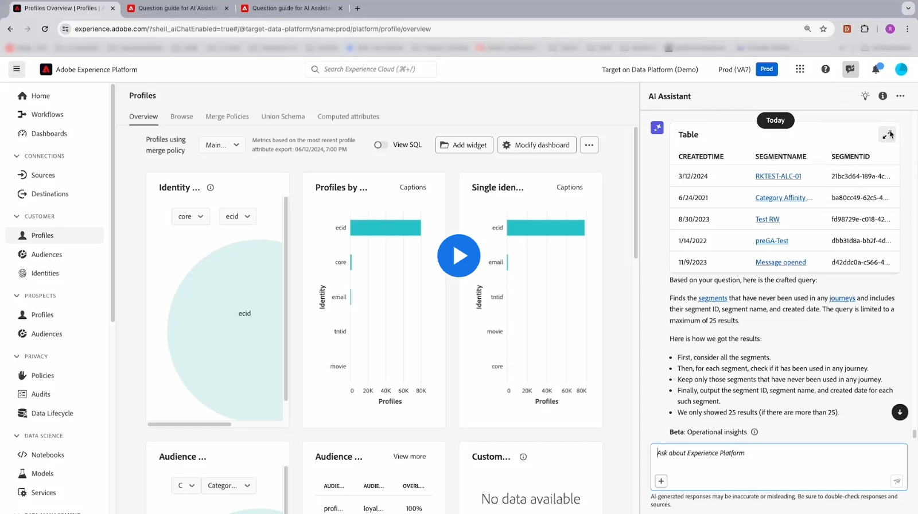Open the ecid namespace dropdown

238,216
